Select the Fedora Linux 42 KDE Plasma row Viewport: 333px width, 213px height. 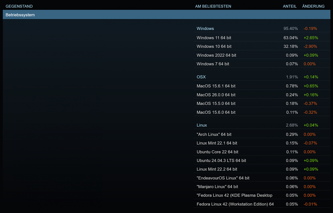[262, 195]
